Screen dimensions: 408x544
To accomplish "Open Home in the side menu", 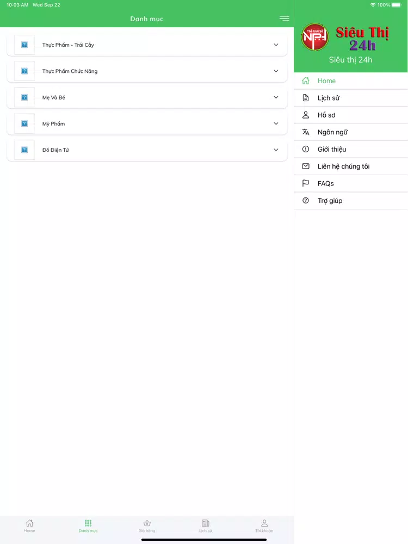I will [x=351, y=81].
